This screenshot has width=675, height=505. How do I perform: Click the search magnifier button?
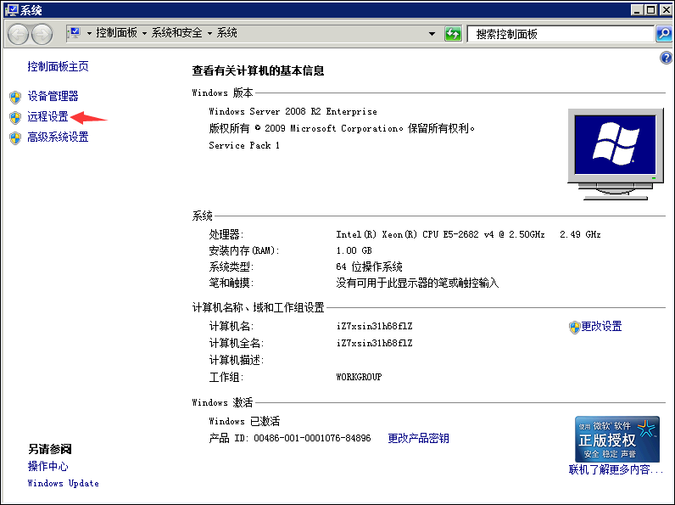tap(663, 34)
